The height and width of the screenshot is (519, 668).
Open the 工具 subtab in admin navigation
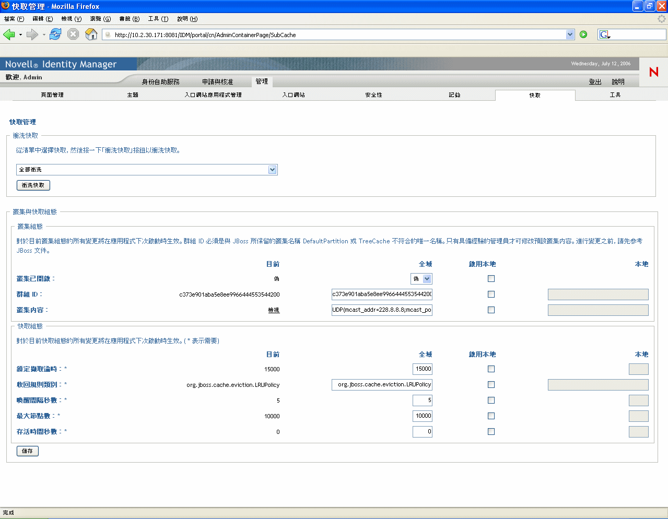pyautogui.click(x=615, y=95)
